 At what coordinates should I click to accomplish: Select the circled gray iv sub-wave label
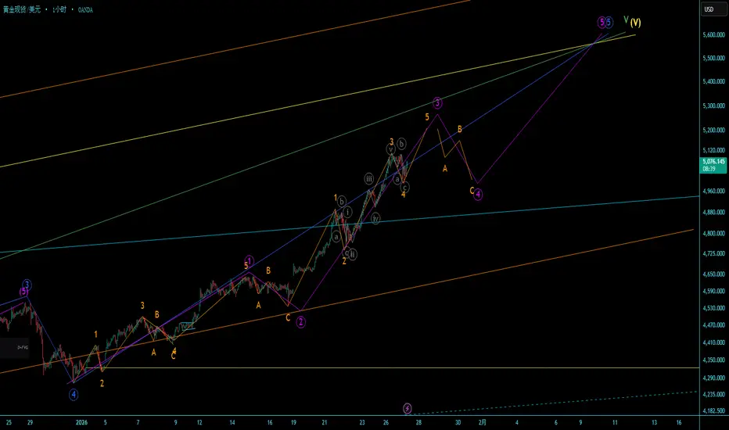tap(375, 218)
